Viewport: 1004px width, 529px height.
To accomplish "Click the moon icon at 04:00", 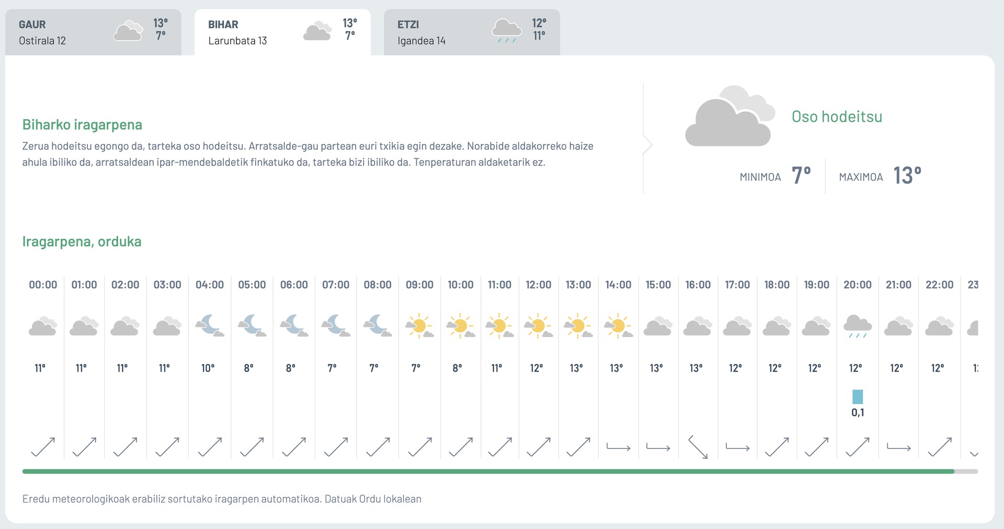I will click(x=210, y=326).
